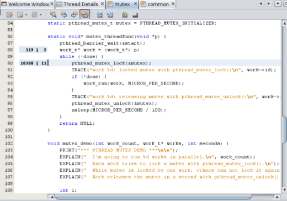Click line number 102 in the gutter
The image size is (287, 201).
pos(9,144)
